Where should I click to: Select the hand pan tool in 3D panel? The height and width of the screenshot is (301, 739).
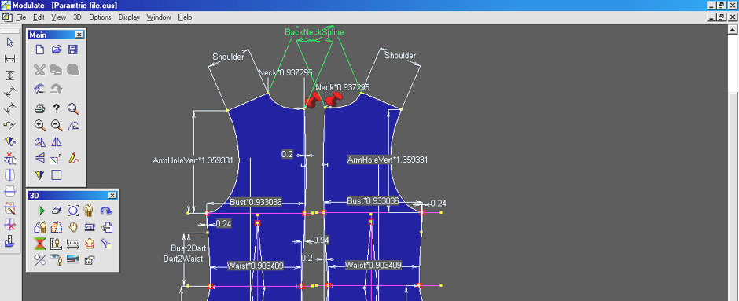click(x=72, y=227)
